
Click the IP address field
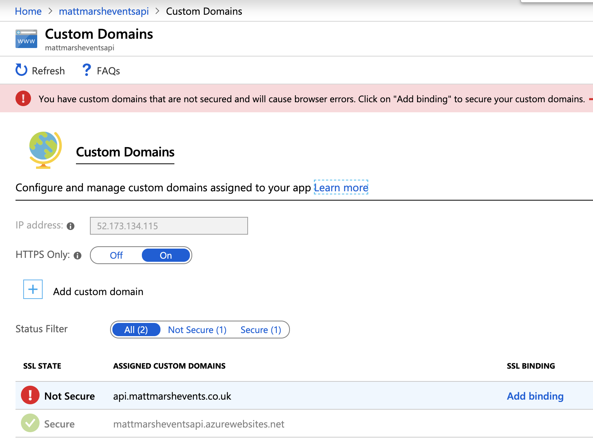(169, 226)
